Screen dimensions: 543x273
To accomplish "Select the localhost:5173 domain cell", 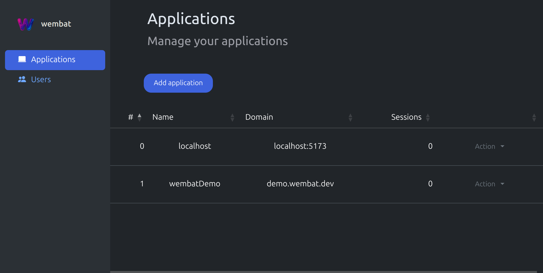I will [x=300, y=146].
